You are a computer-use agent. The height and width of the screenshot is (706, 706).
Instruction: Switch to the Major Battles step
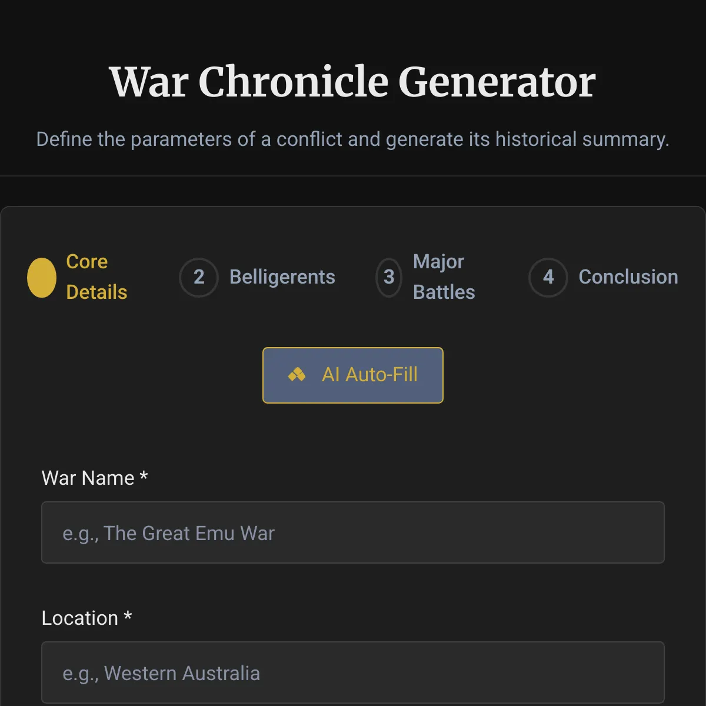pos(425,277)
